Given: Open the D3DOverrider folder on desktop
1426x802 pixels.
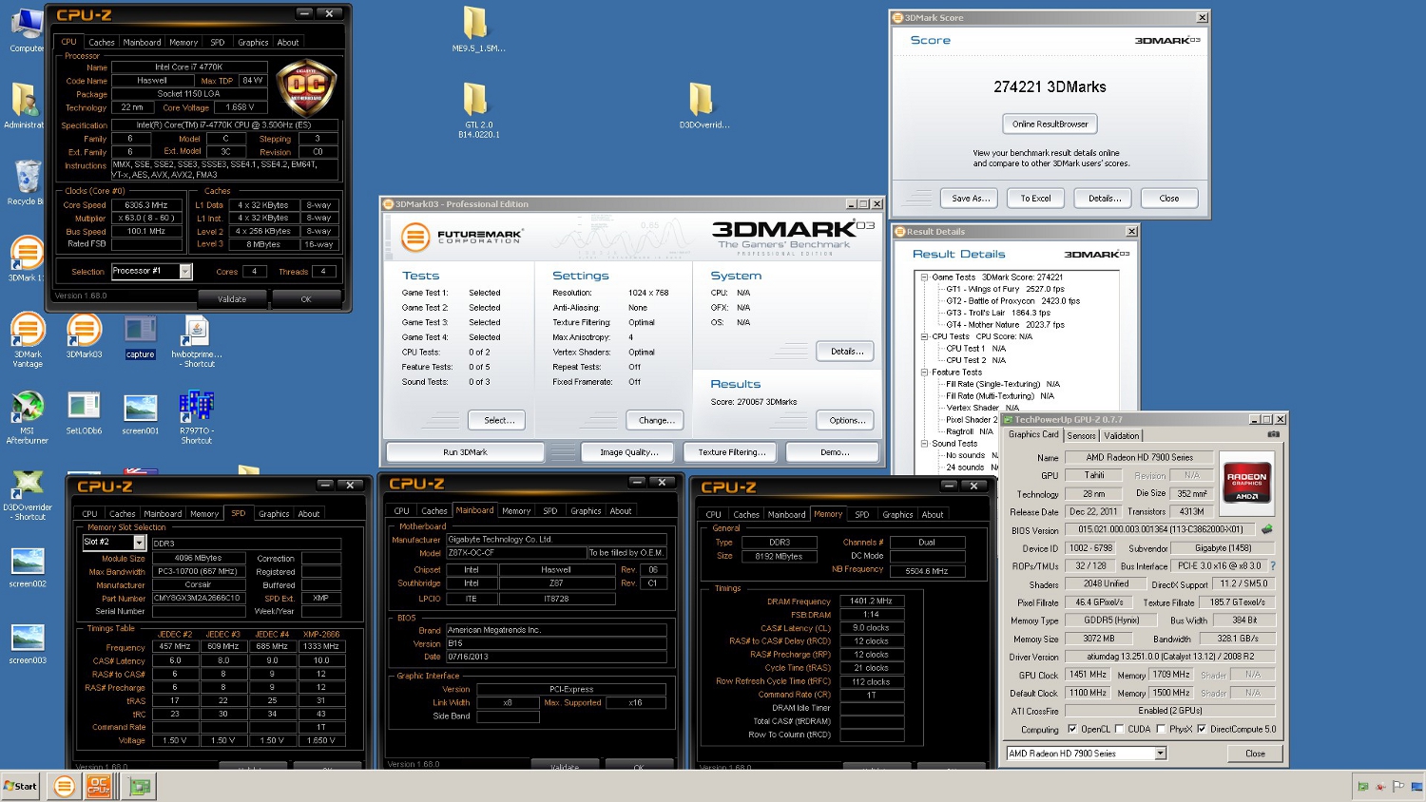Looking at the screenshot, I should [x=703, y=105].
